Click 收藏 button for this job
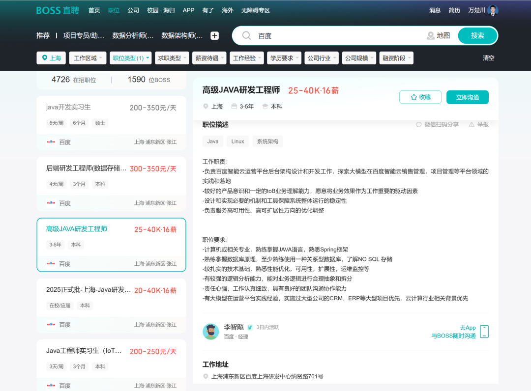Viewport: 531px width, 391px height. pos(420,97)
